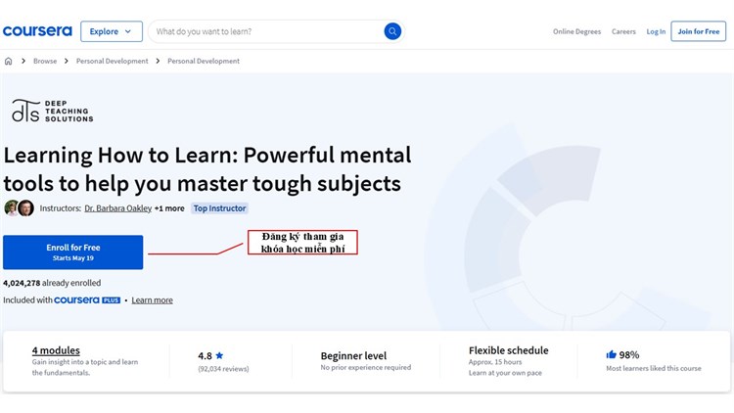Open the '4 modules' link
This screenshot has height=413, width=734.
(x=56, y=350)
